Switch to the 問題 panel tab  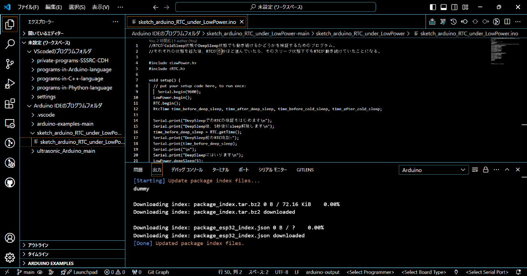[138, 170]
